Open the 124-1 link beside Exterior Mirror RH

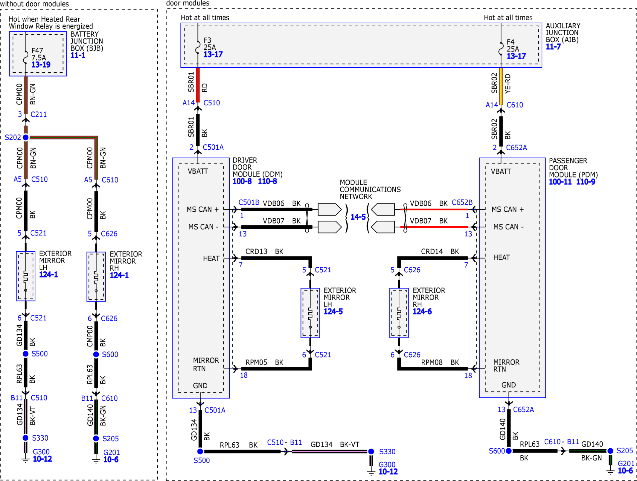[119, 275]
